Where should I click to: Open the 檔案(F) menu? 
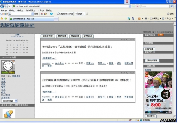(4, 11)
